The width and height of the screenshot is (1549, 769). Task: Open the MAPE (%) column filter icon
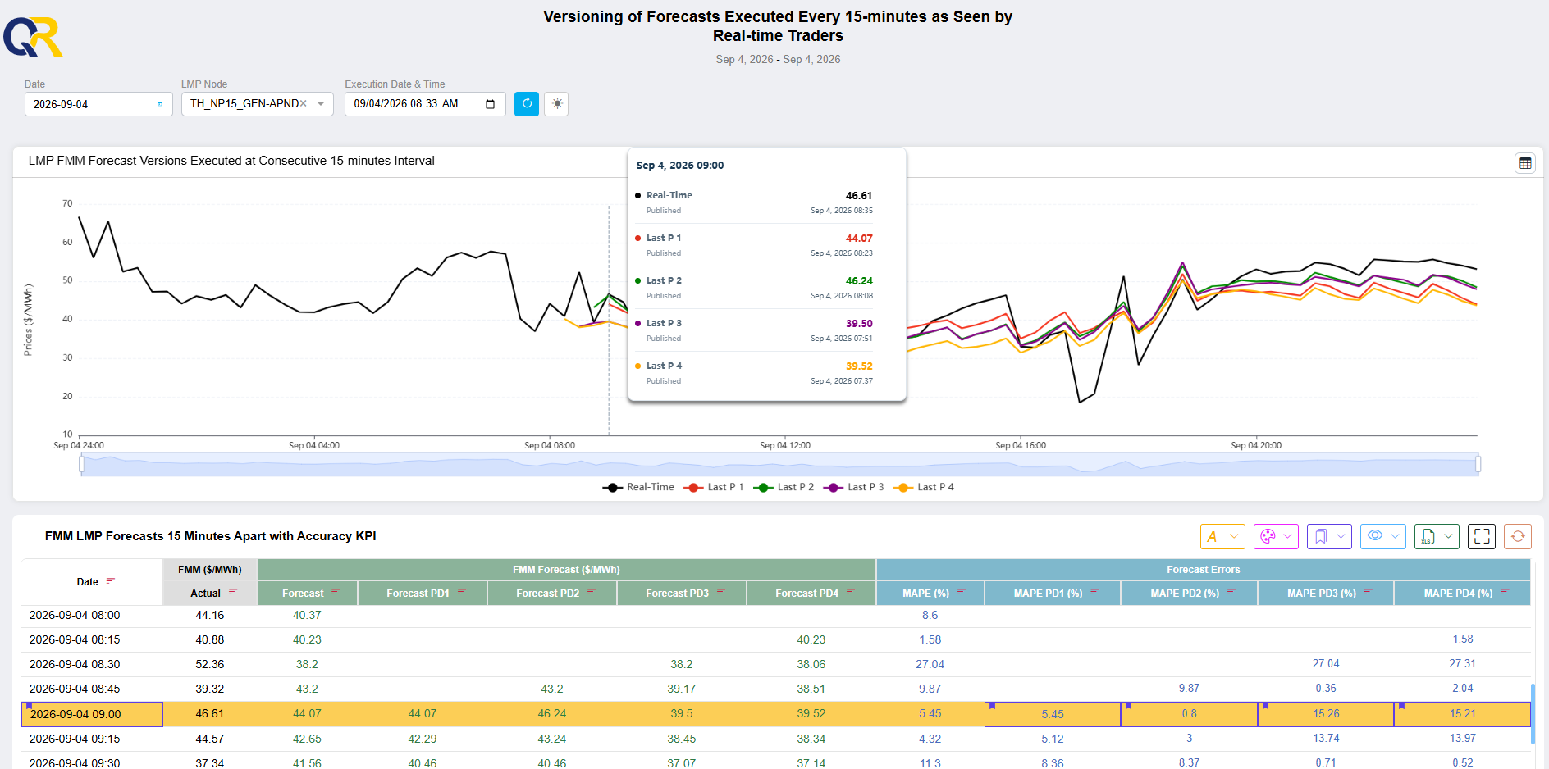point(962,592)
